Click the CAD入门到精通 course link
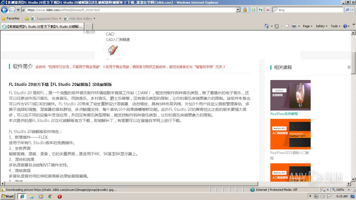The width and height of the screenshot is (356, 200). point(118,40)
